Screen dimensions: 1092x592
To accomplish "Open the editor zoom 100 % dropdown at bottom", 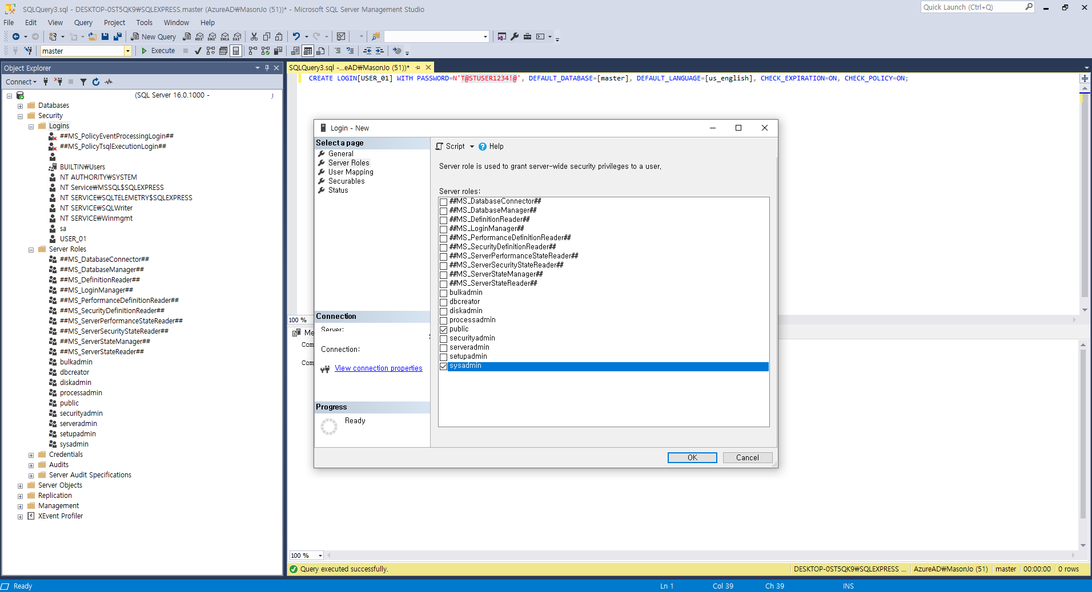I will (x=320, y=555).
